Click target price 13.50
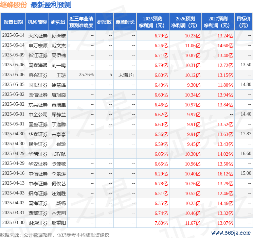This screenshot has height=238, width=253. [246, 65]
